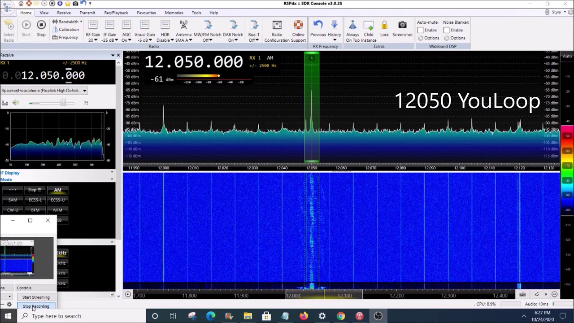574x323 pixels.
Task: Switch to the Receive ribbon tab
Action: point(64,13)
